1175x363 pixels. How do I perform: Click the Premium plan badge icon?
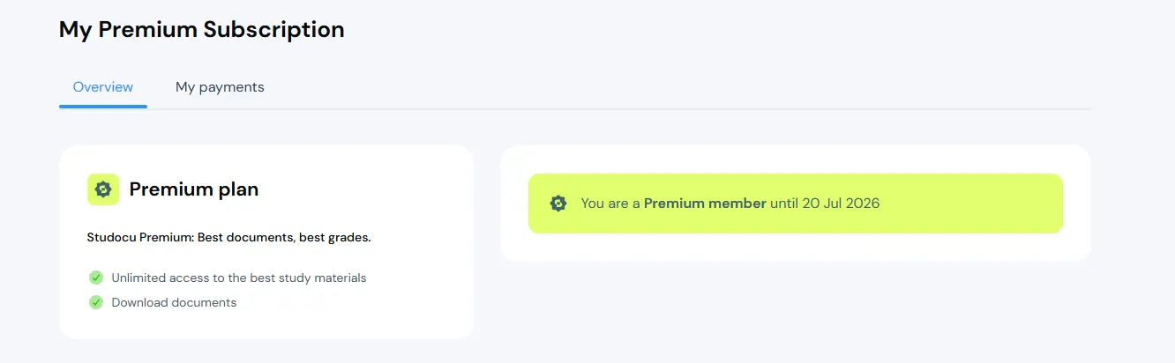coord(103,189)
